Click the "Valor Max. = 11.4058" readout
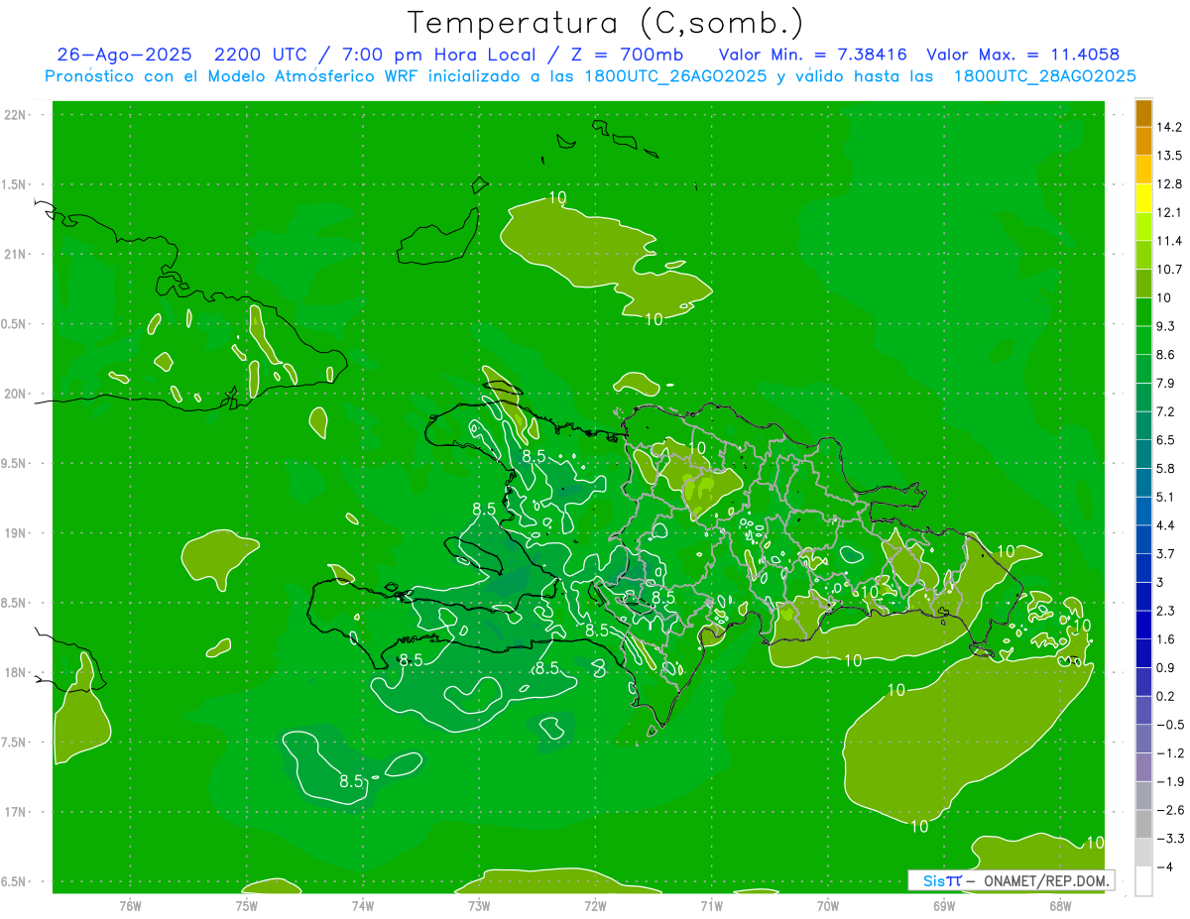Image resolution: width=1190 pixels, height=919 pixels. coord(1023,55)
